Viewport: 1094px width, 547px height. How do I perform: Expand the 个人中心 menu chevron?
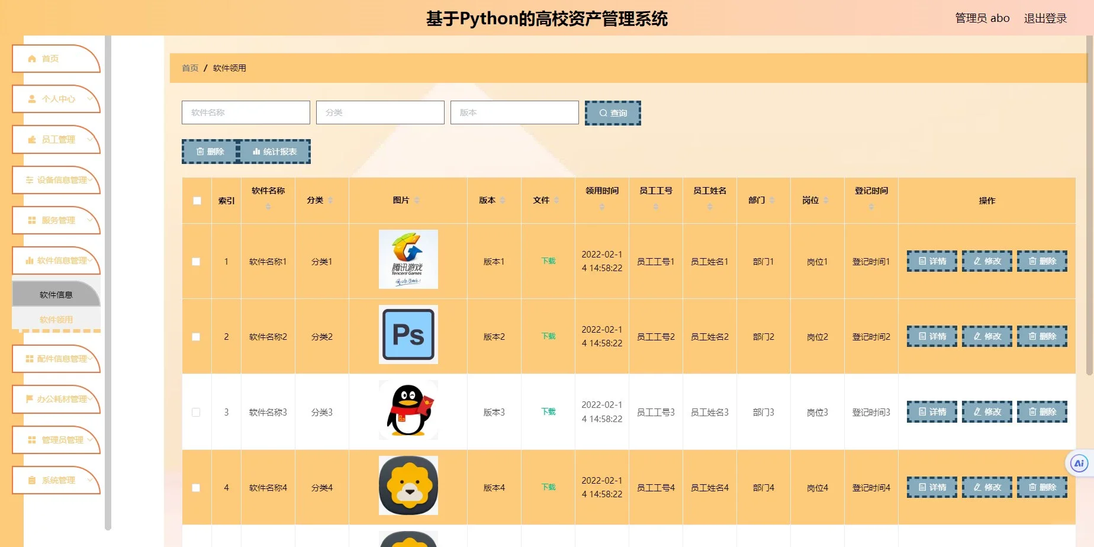(90, 99)
